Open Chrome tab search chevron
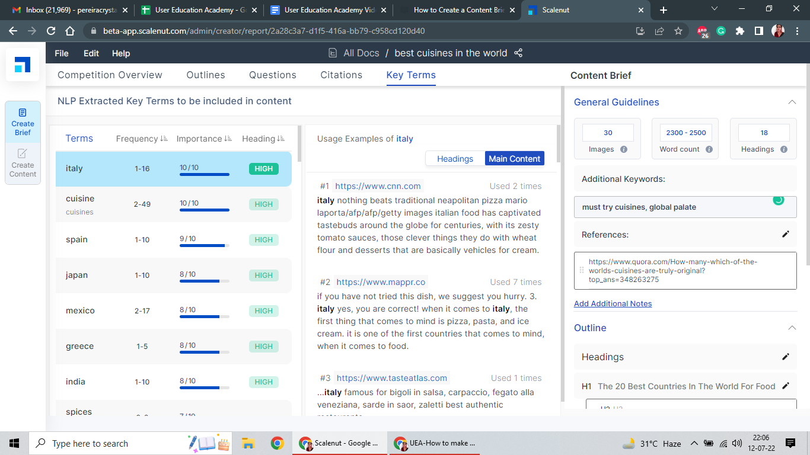 click(x=714, y=9)
